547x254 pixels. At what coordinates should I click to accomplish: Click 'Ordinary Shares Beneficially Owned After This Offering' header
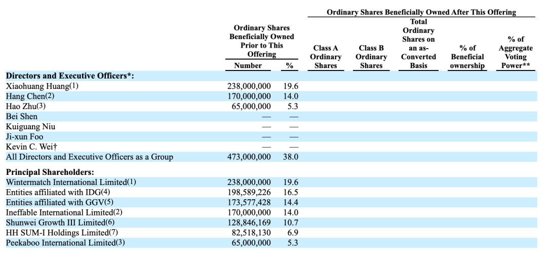(x=421, y=12)
